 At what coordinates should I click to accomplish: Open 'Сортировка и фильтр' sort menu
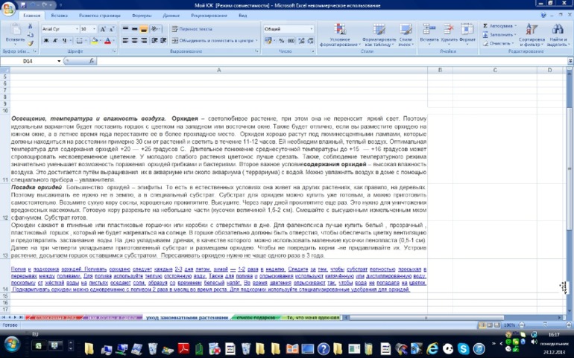click(x=531, y=36)
